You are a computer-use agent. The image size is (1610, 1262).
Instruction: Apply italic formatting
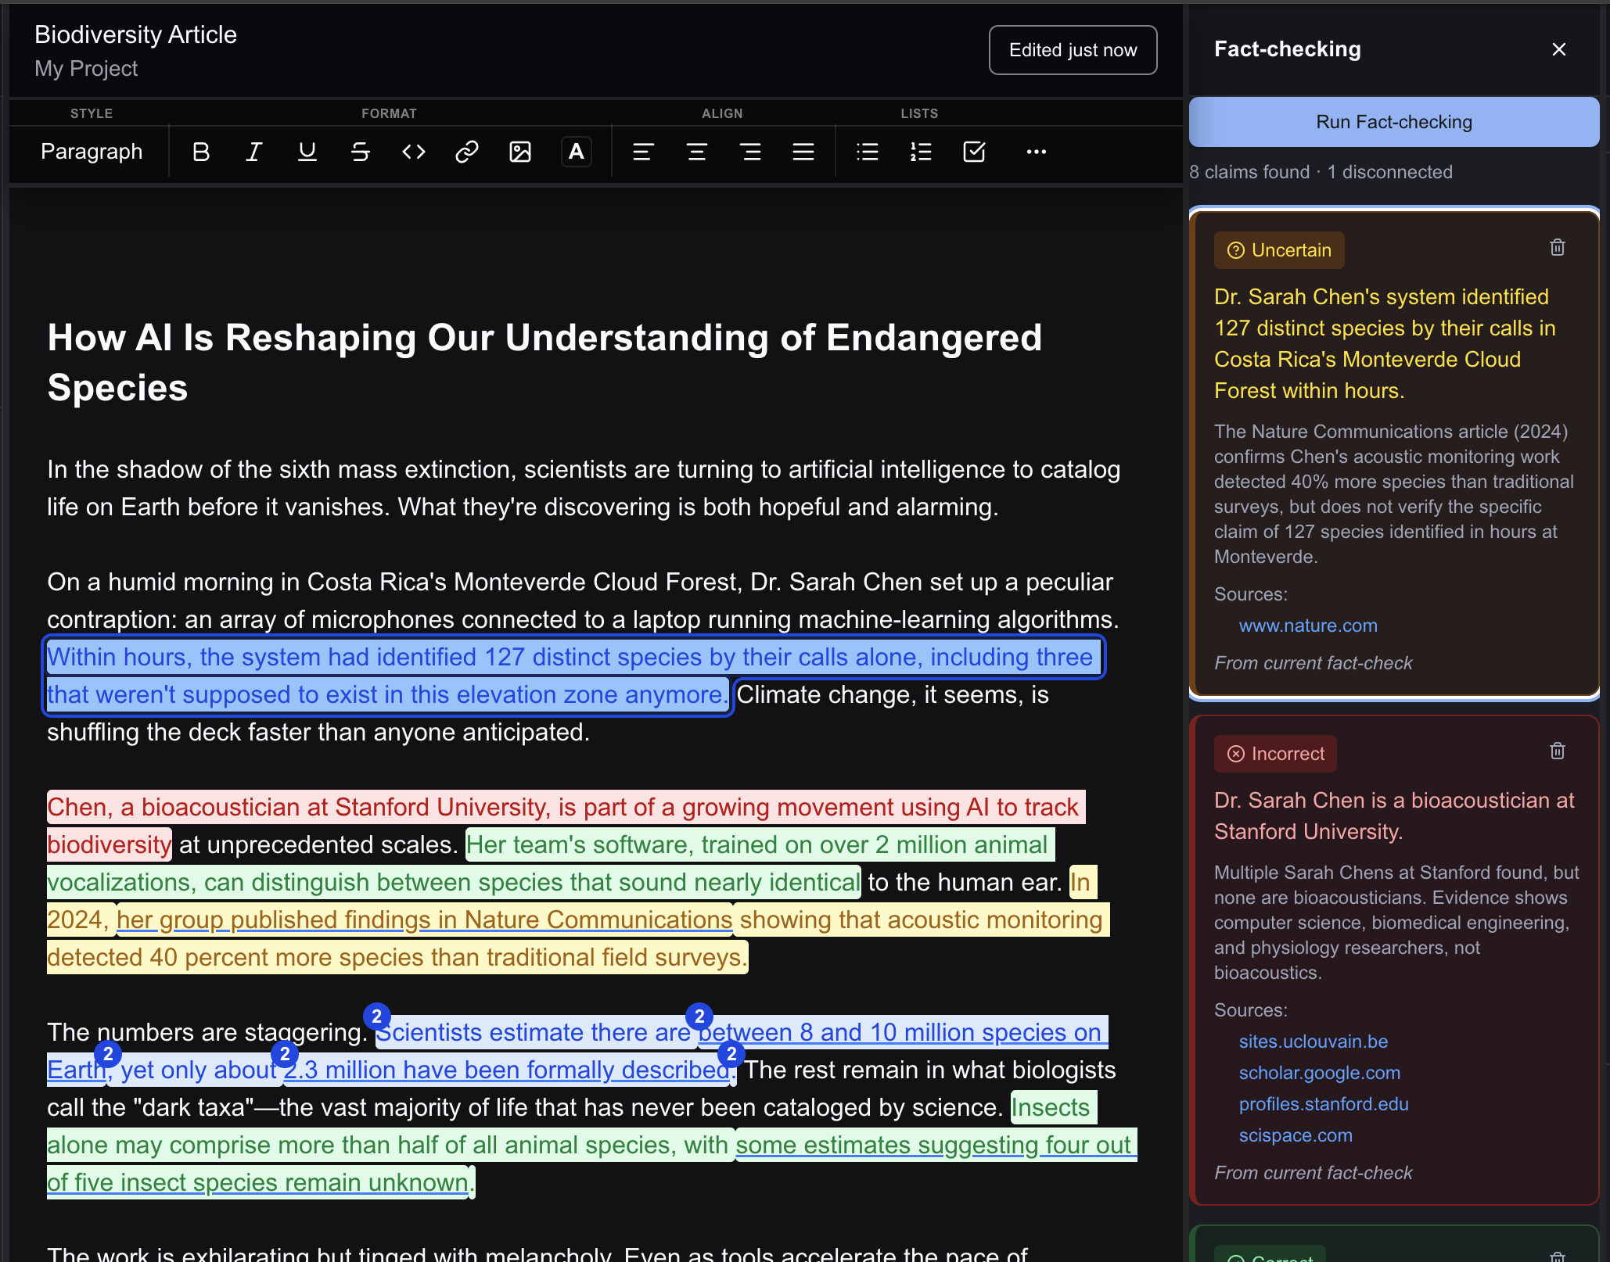[253, 152]
